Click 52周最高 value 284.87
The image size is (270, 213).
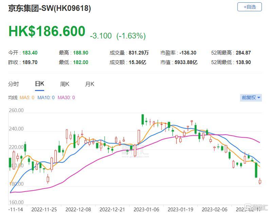coord(243,53)
